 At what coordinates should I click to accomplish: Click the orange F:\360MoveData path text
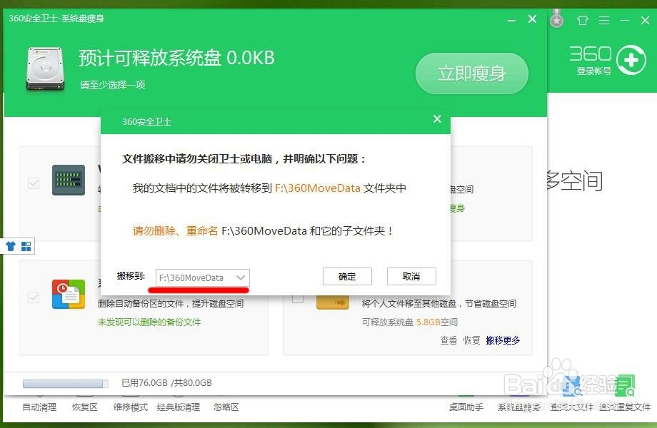coord(318,188)
